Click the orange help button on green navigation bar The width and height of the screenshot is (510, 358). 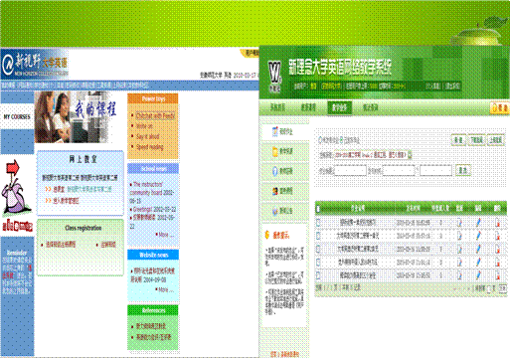pos(499,108)
